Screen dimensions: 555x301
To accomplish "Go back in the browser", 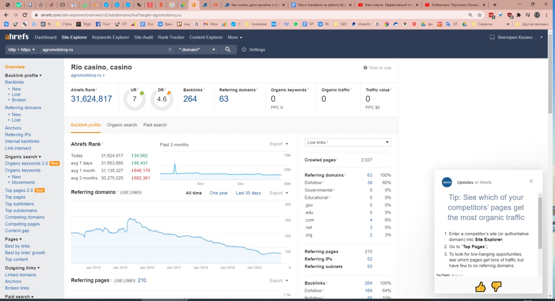I will 6,15.
